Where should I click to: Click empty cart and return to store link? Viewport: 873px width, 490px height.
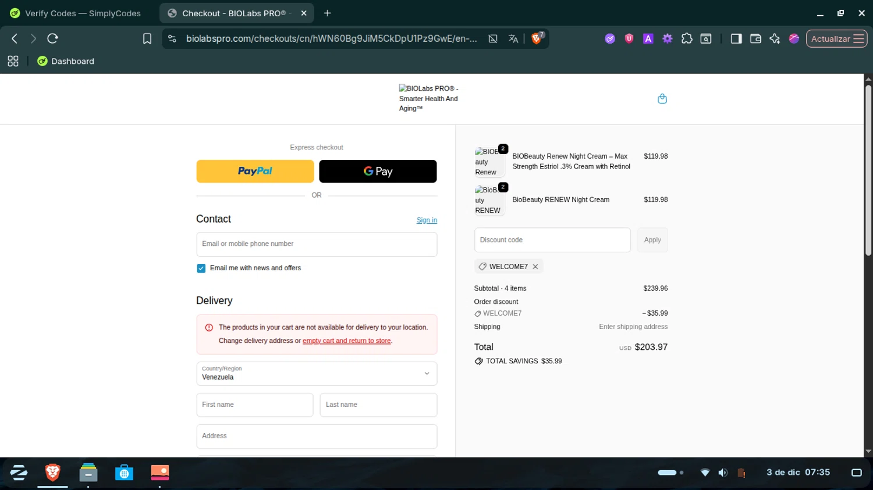(x=346, y=341)
